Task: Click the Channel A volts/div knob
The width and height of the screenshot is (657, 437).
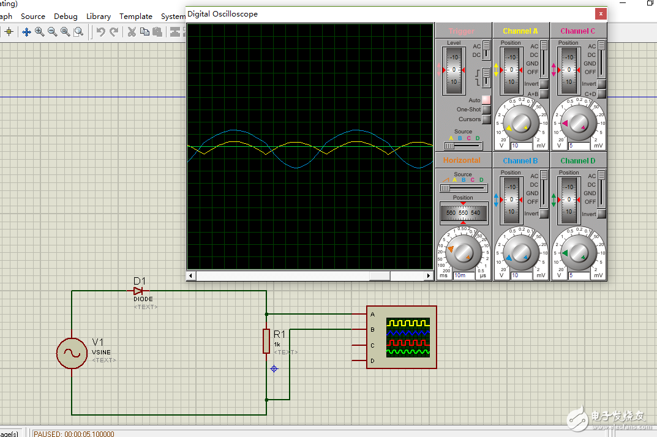Action: [520, 124]
